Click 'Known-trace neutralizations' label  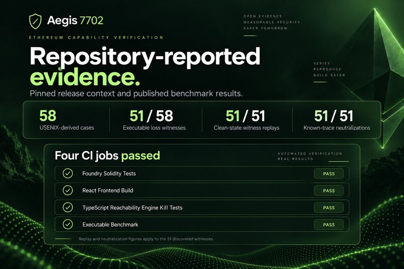point(337,128)
